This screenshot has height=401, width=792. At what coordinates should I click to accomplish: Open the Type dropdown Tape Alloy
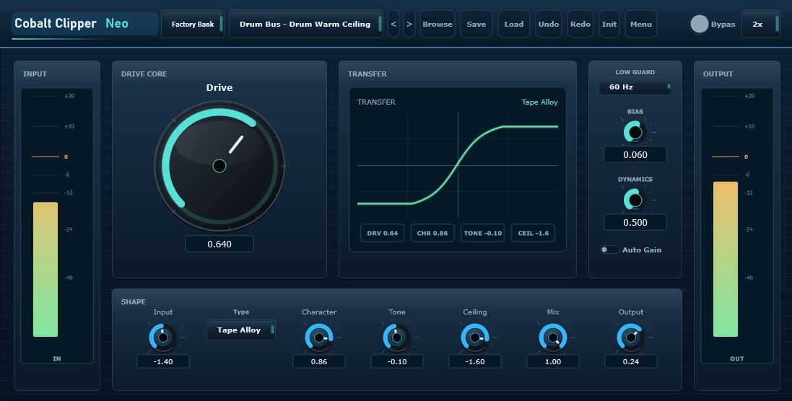241,330
